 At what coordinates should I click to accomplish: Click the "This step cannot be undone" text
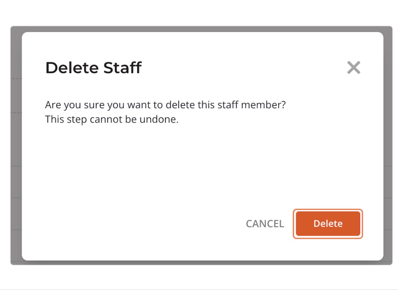112,119
